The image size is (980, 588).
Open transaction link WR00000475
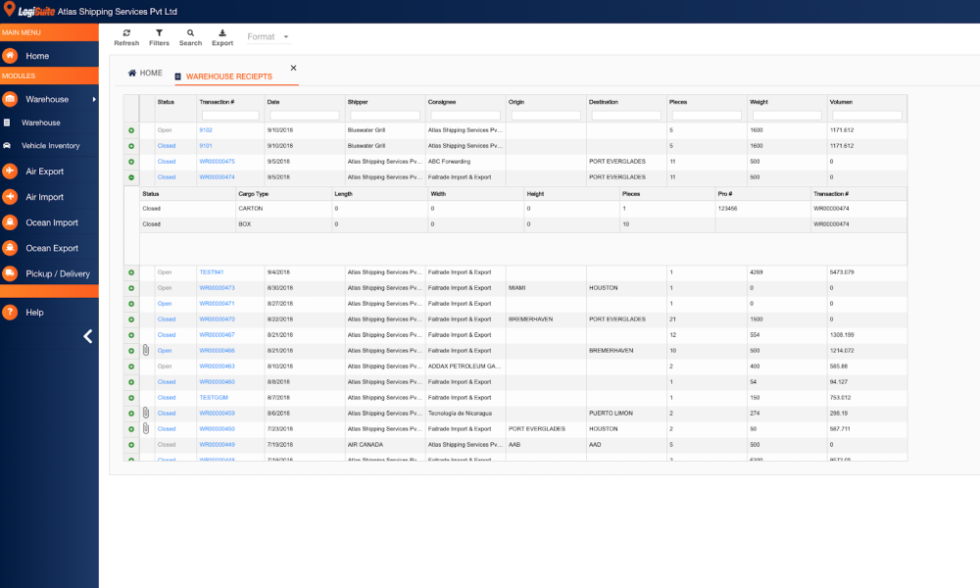[x=217, y=162]
